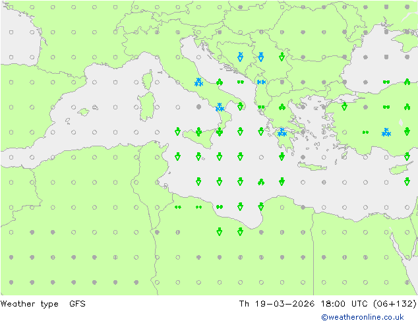Click the 'Th 19-03-2026' forecast date text
This screenshot has height=323, width=418.
[277, 303]
